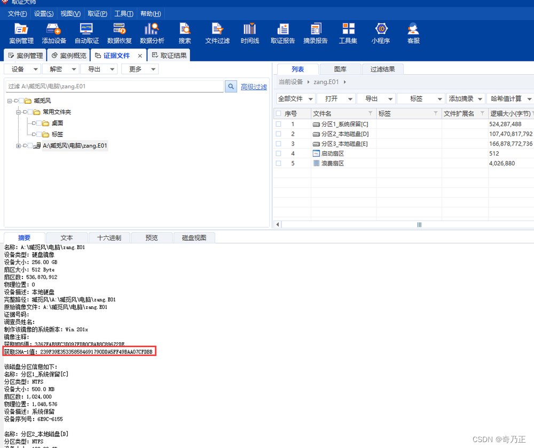Switch to the 过滤结果 tab
The height and width of the screenshot is (448, 534).
point(382,69)
